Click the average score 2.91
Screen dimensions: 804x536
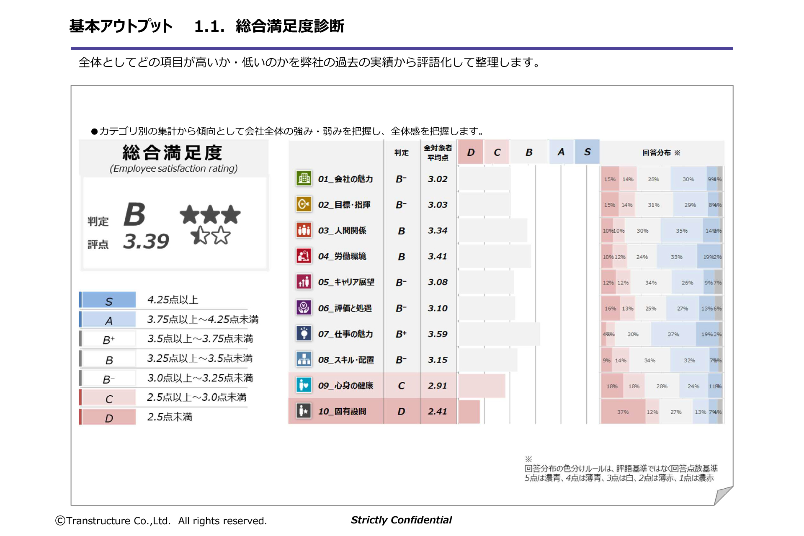438,386
